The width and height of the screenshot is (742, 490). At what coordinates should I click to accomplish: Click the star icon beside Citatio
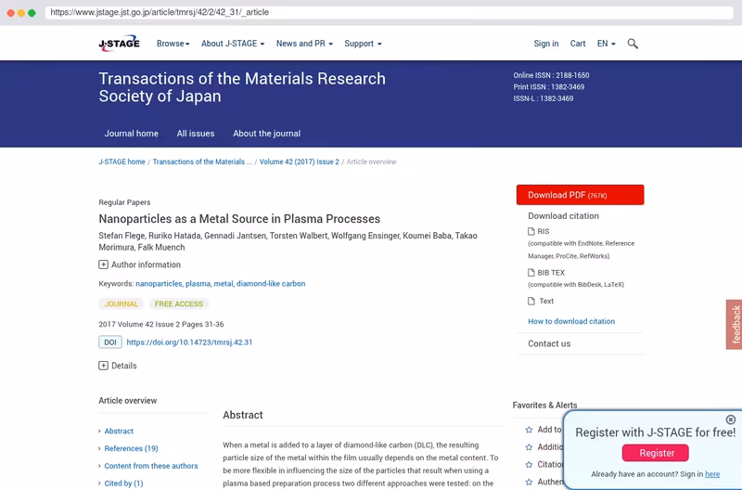[x=529, y=464]
